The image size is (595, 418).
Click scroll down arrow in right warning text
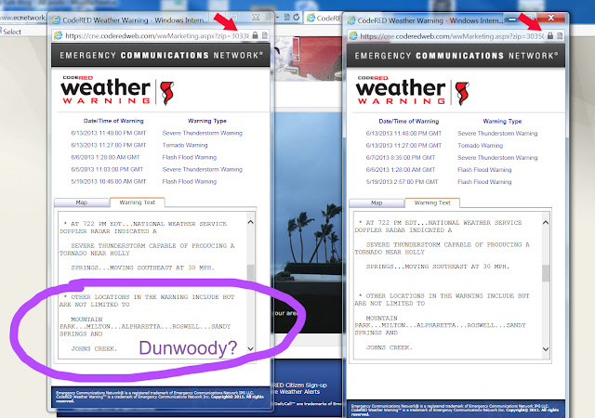pos(546,349)
